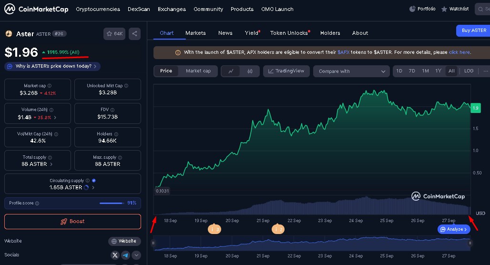
Task: Open the Watchlist star icon
Action: pyautogui.click(x=444, y=9)
